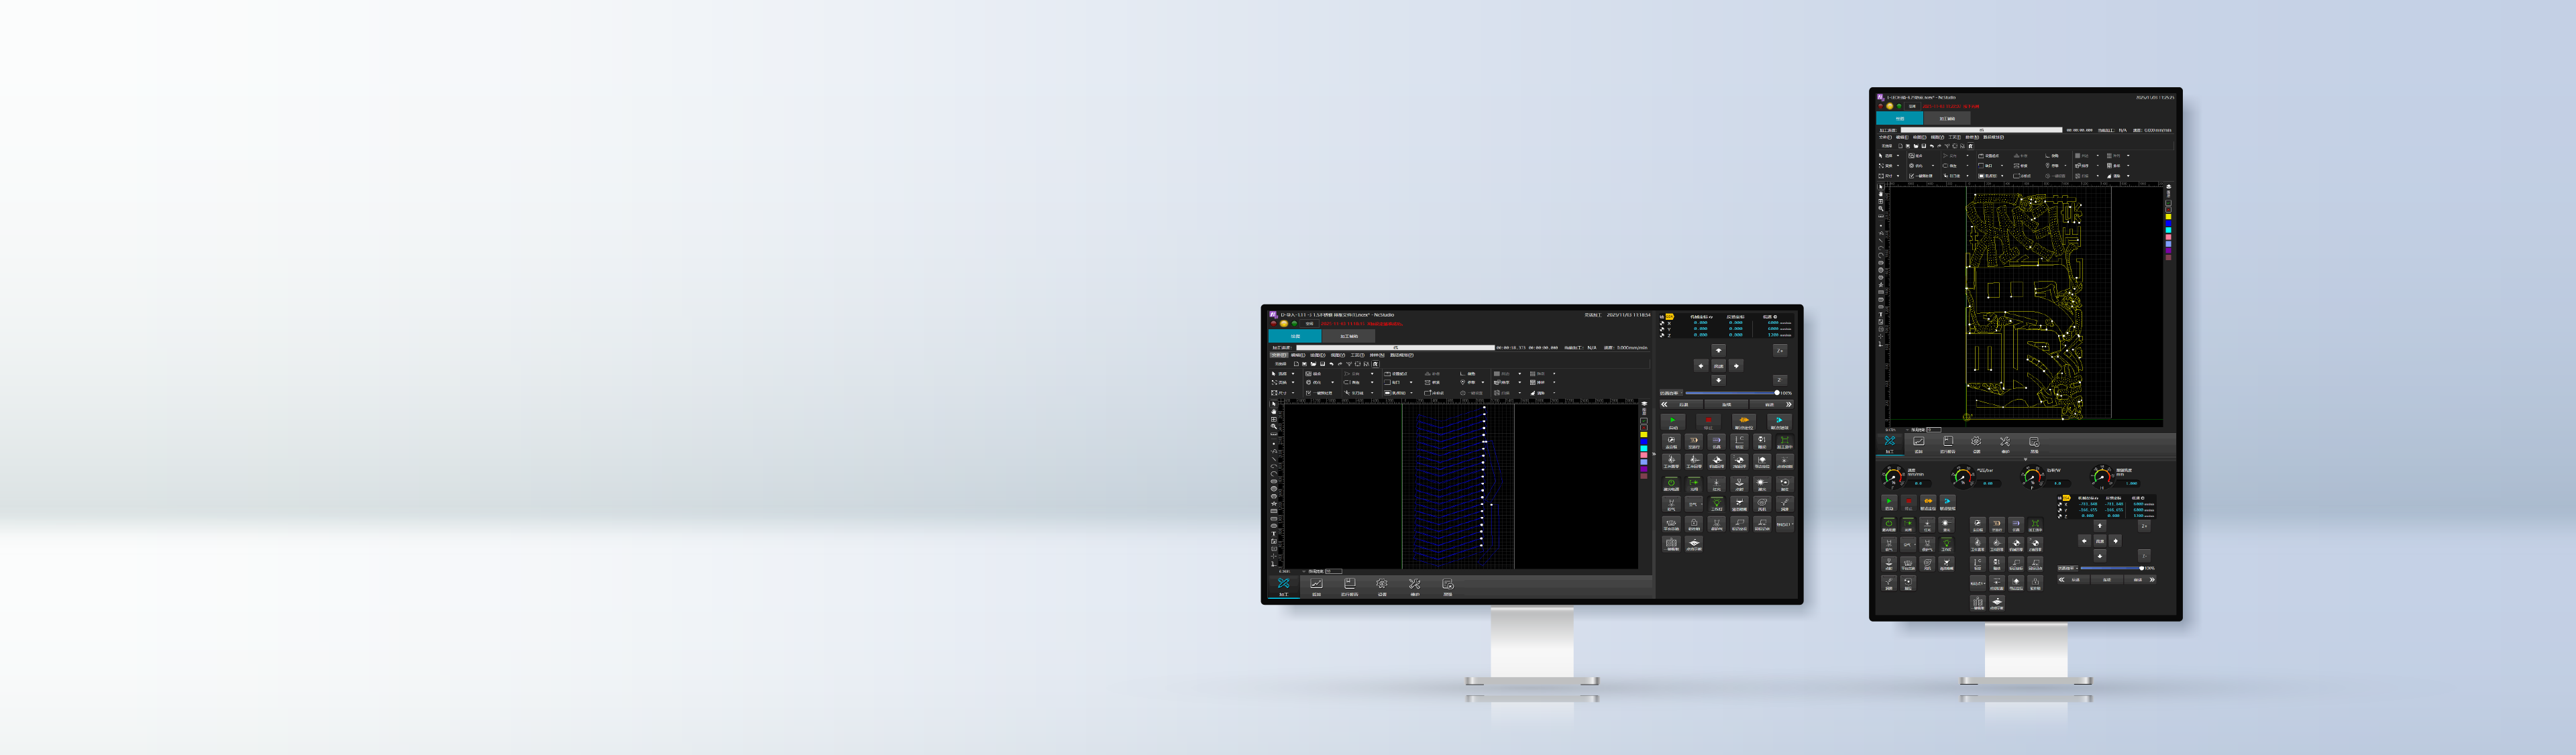Collapse panel chevron below portrait monitor's bottom tabs
2576x755 pixels.
tap(2026, 460)
